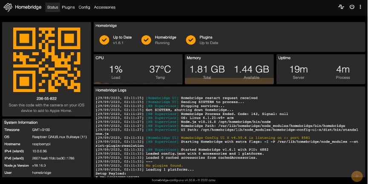Select the IPv4 address 10.0.0.96

coord(40,151)
